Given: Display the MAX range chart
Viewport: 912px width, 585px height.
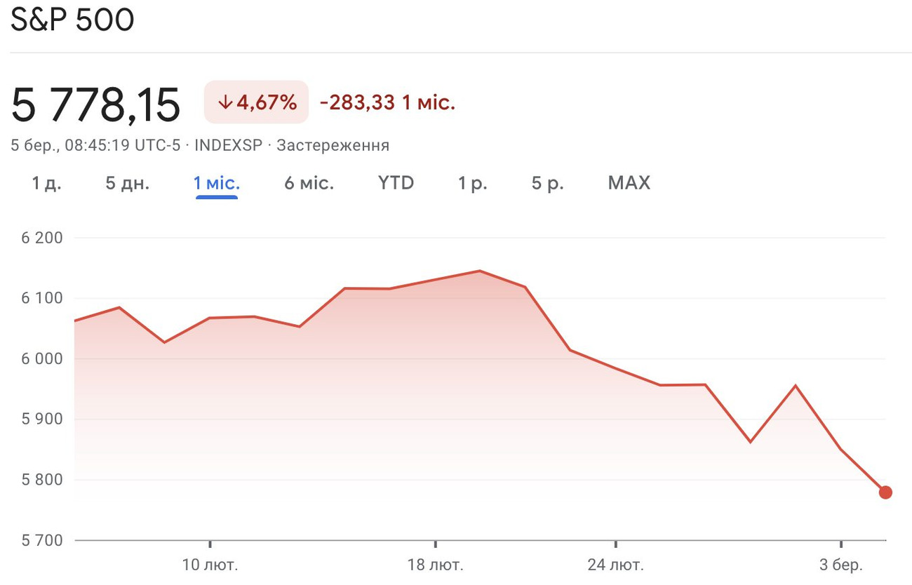Looking at the screenshot, I should click(629, 184).
